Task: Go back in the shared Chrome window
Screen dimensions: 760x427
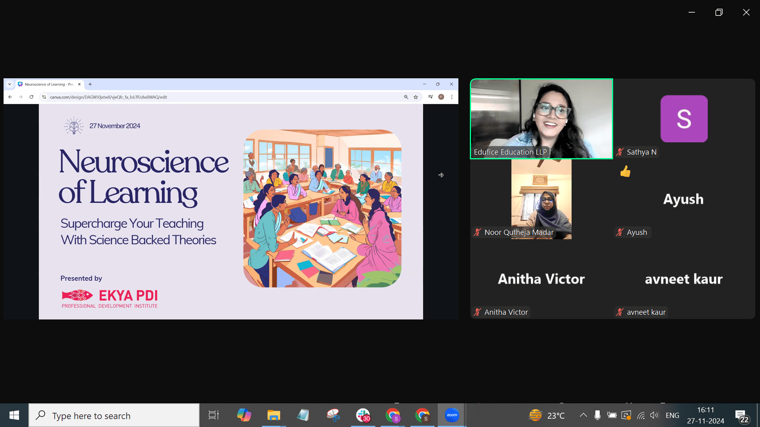Action: [x=10, y=97]
